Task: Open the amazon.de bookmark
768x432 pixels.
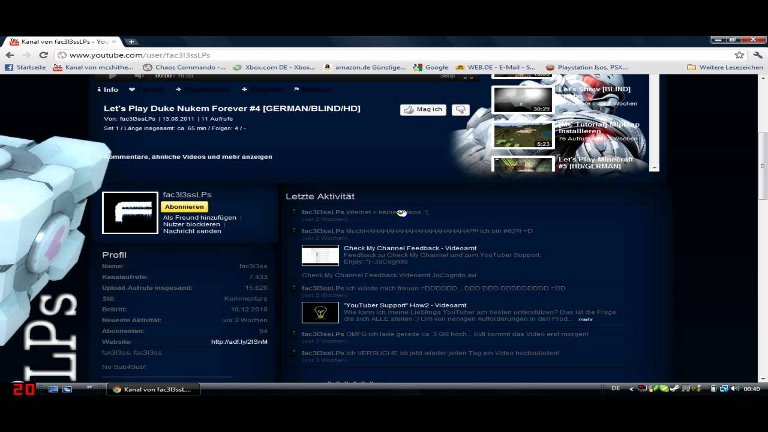Action: [x=364, y=67]
